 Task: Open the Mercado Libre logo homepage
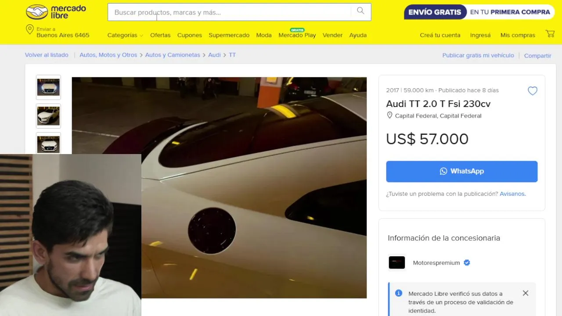point(56,12)
